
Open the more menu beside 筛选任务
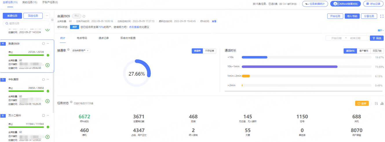(x=47, y=16)
